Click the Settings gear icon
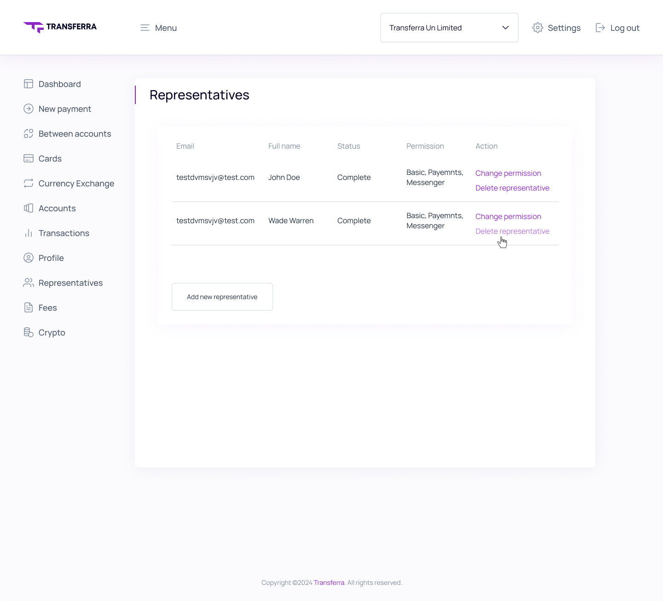 tap(537, 28)
